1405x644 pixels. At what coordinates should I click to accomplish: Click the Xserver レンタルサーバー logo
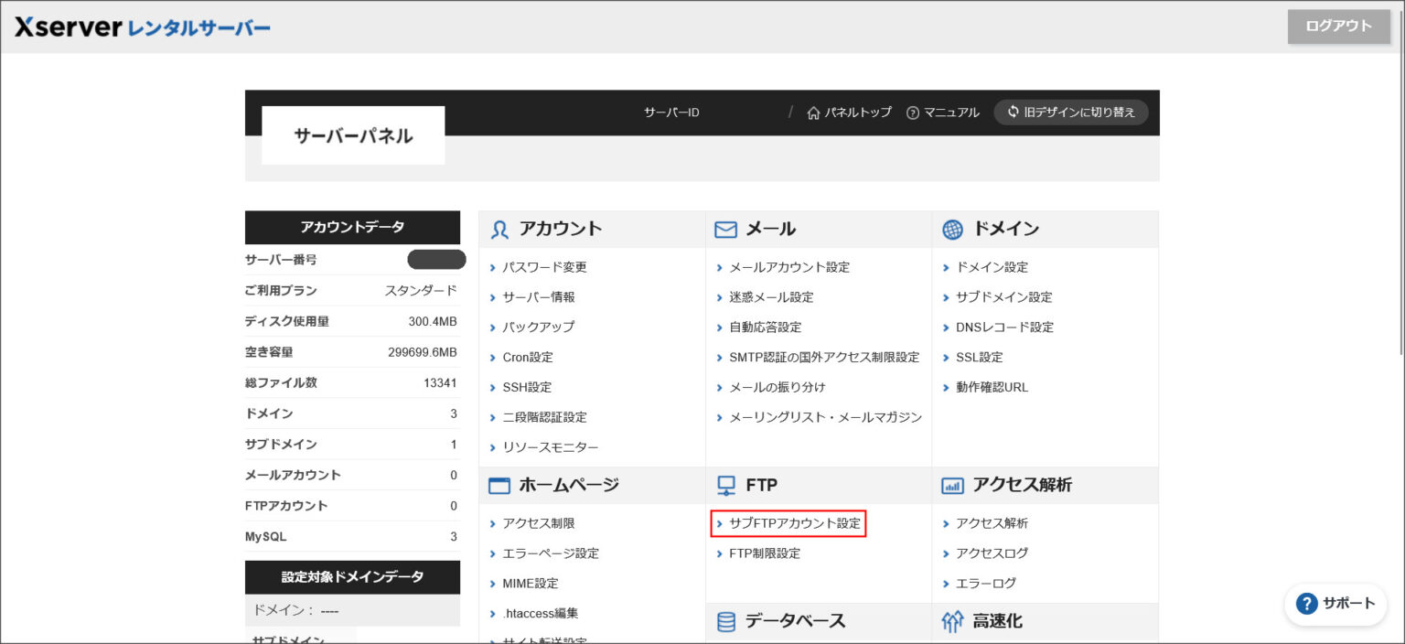142,27
